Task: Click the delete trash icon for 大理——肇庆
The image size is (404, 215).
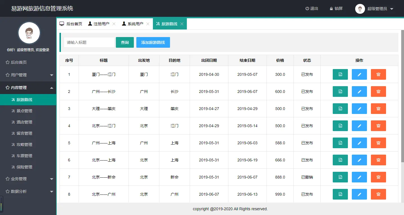Action: coord(378,109)
